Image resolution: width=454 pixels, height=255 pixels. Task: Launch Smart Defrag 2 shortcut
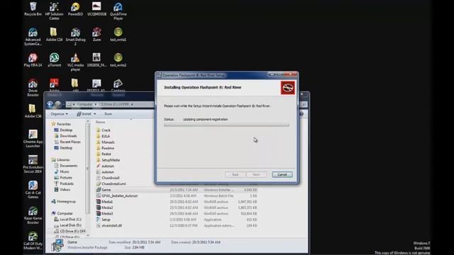click(x=75, y=37)
